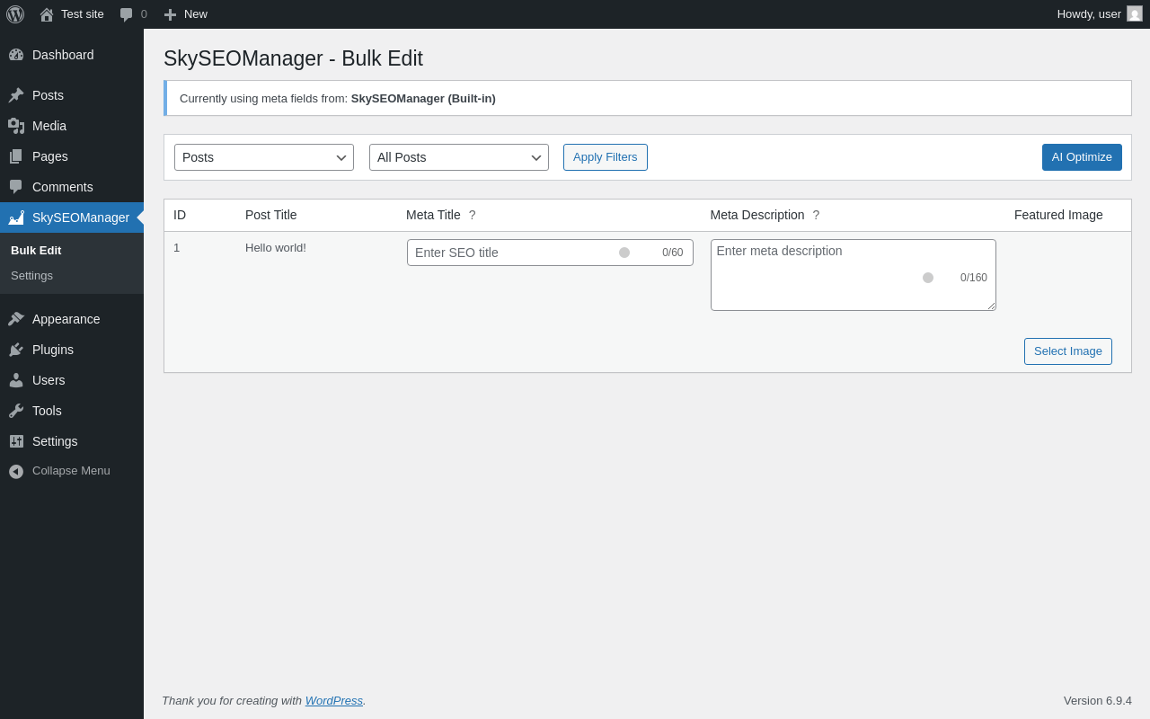
Task: Click the user avatar icon
Action: (x=1135, y=13)
